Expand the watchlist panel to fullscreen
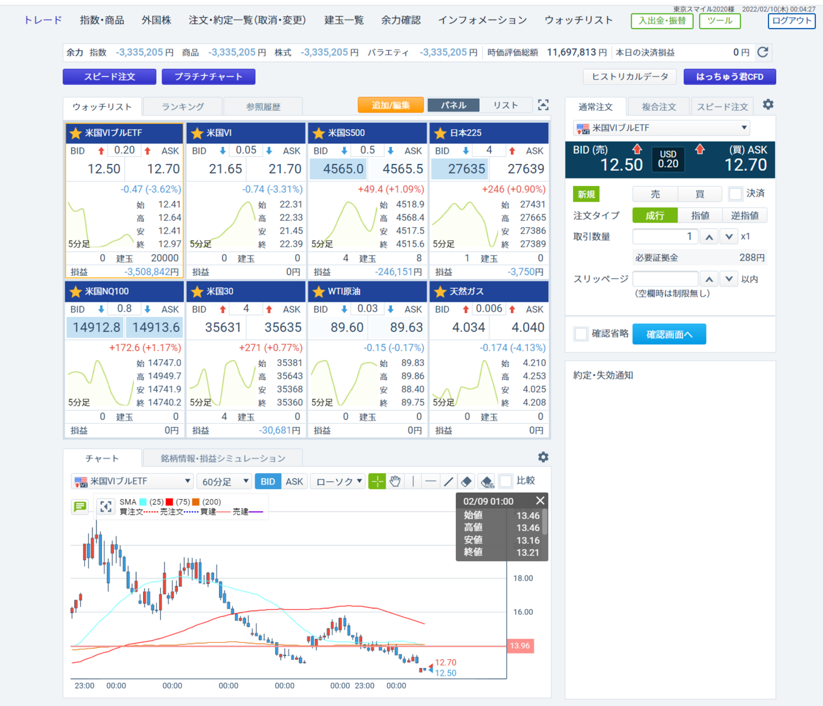Image resolution: width=823 pixels, height=706 pixels. tap(543, 105)
